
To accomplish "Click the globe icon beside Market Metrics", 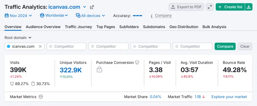I will (41, 97).
